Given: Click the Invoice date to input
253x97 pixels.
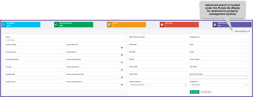Looking at the screenshot, I should pos(93,55).
